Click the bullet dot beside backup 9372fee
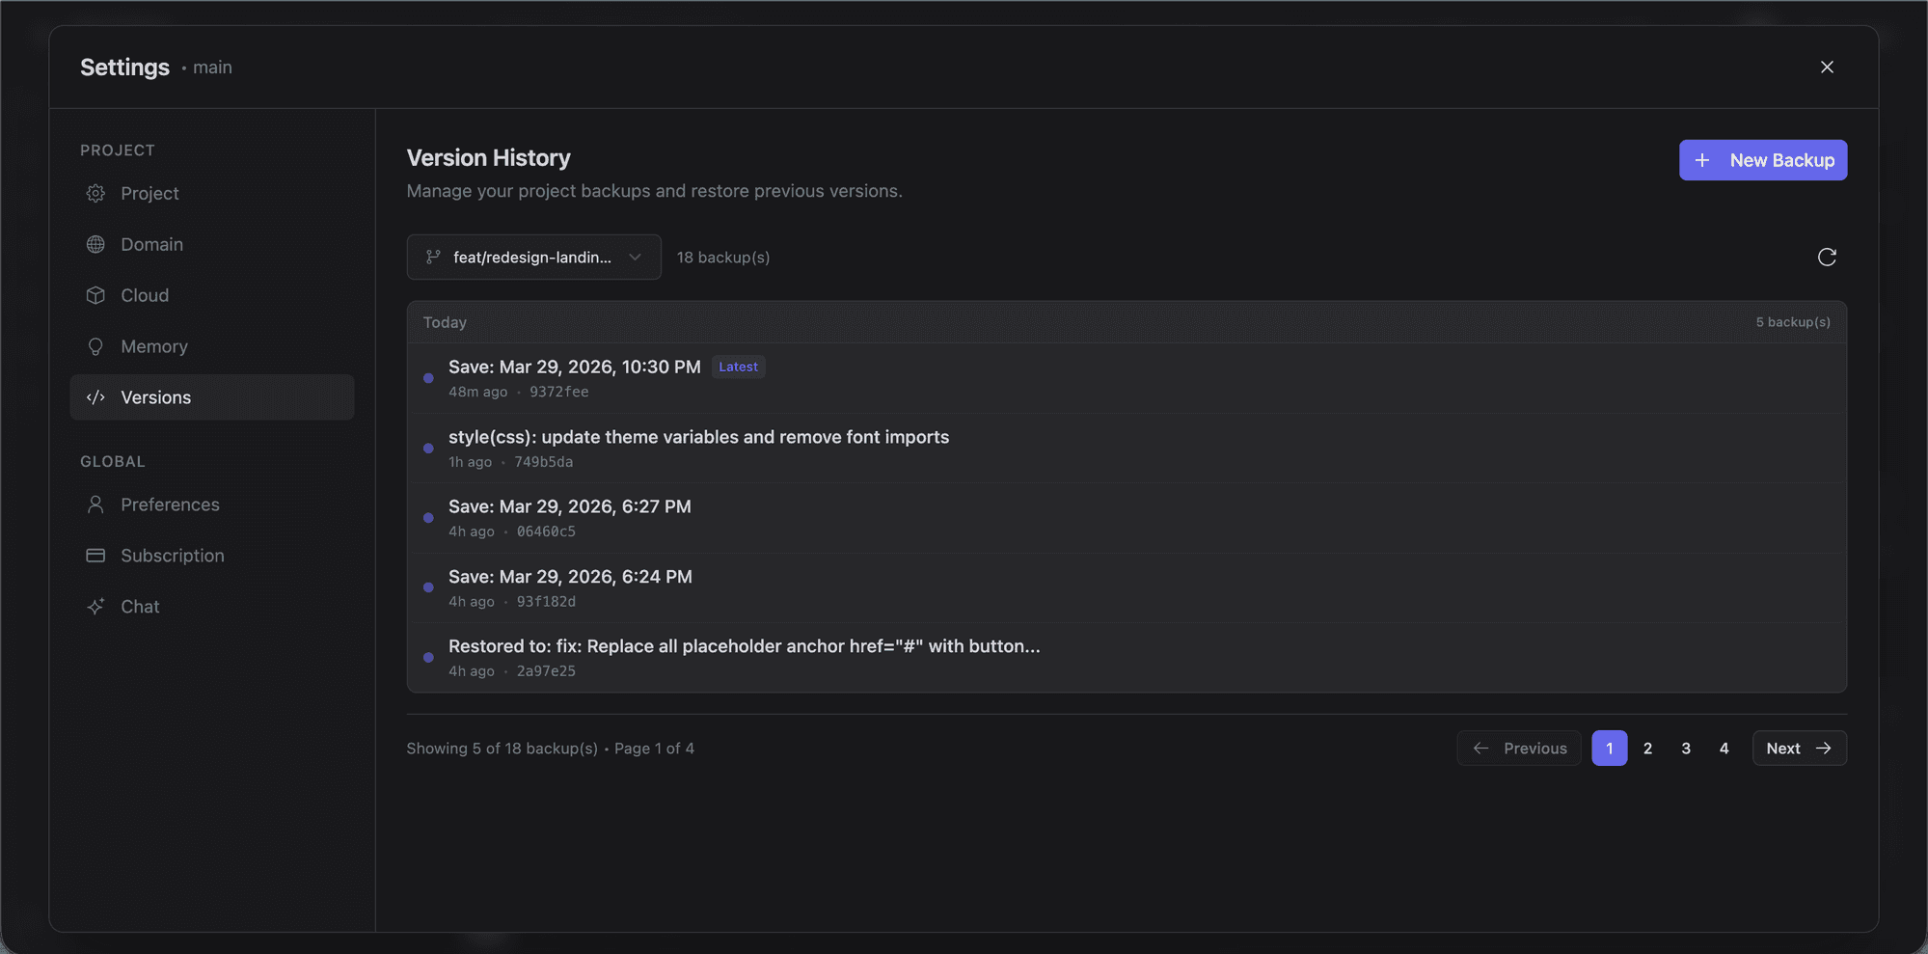 pyautogui.click(x=428, y=378)
